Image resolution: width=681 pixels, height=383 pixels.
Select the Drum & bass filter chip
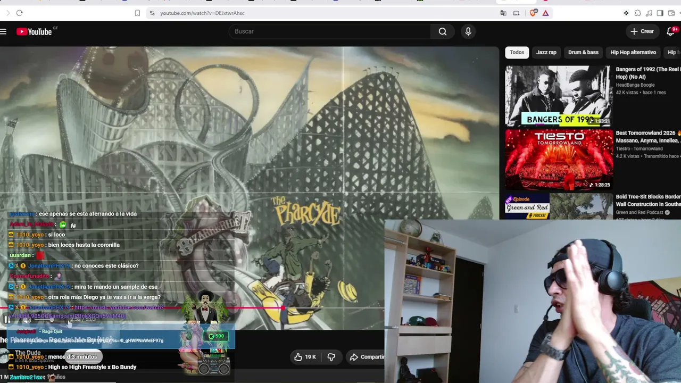583,52
